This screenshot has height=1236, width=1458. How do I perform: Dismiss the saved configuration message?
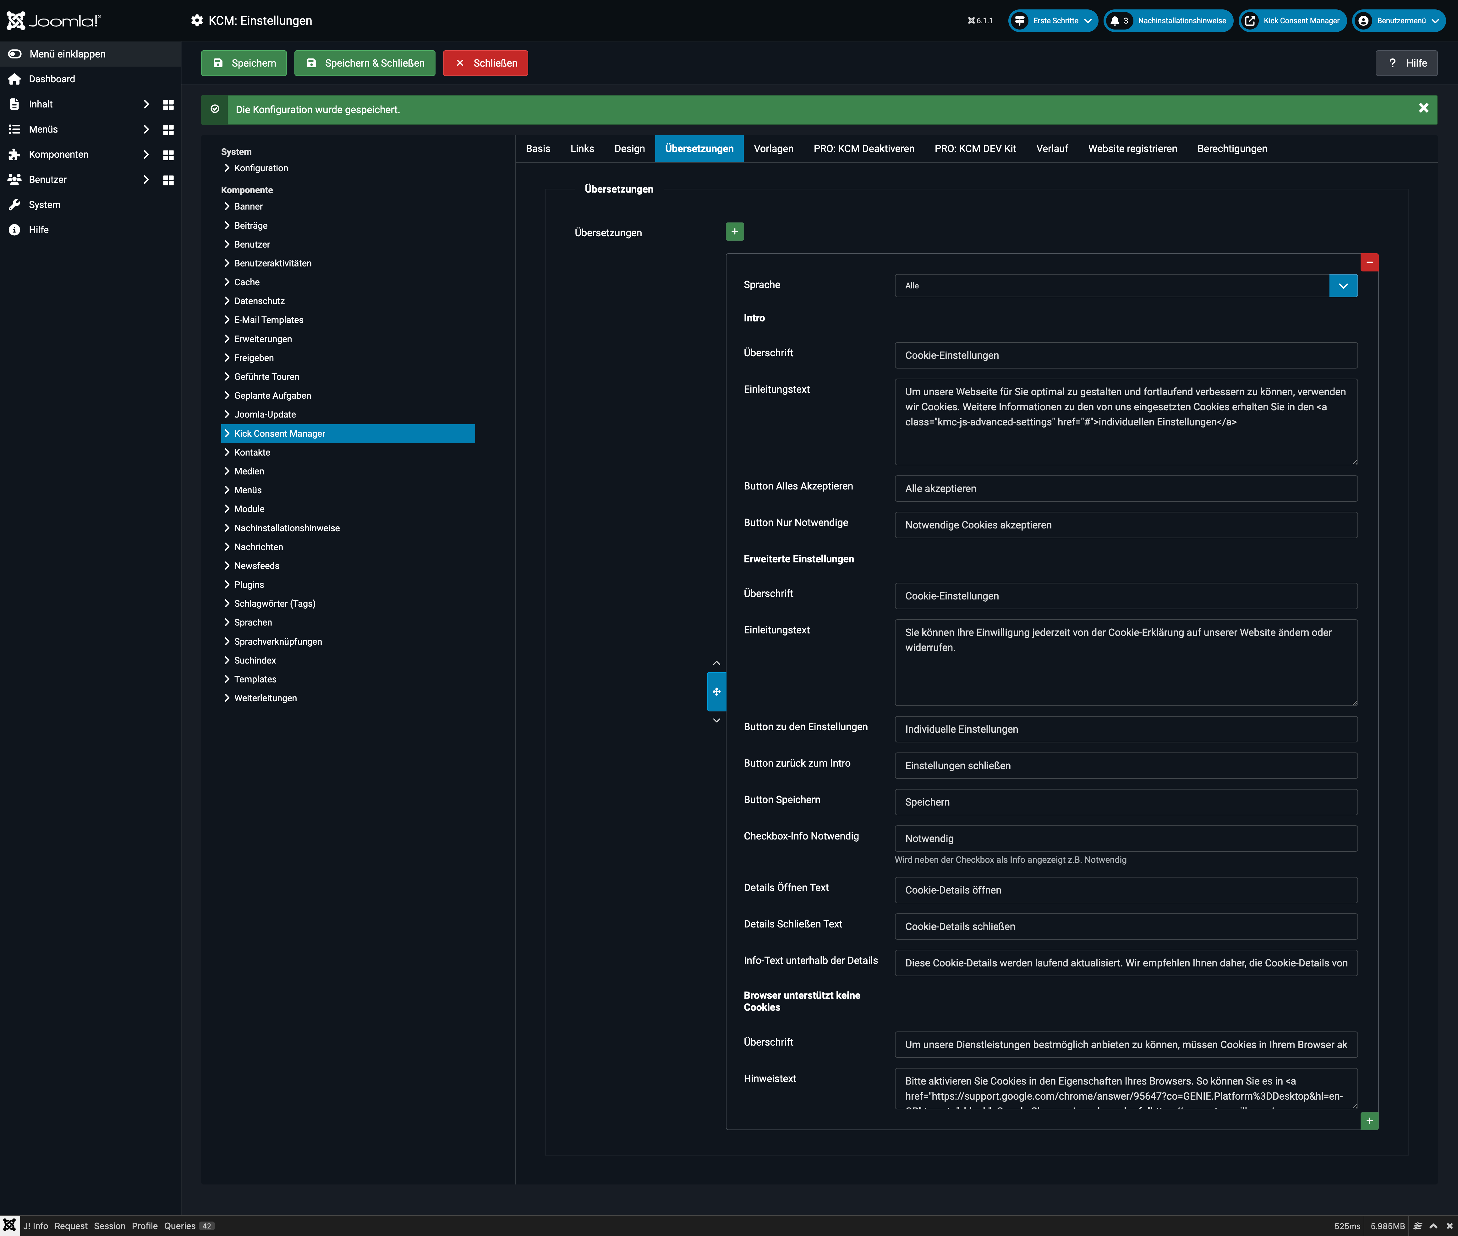click(x=1424, y=108)
